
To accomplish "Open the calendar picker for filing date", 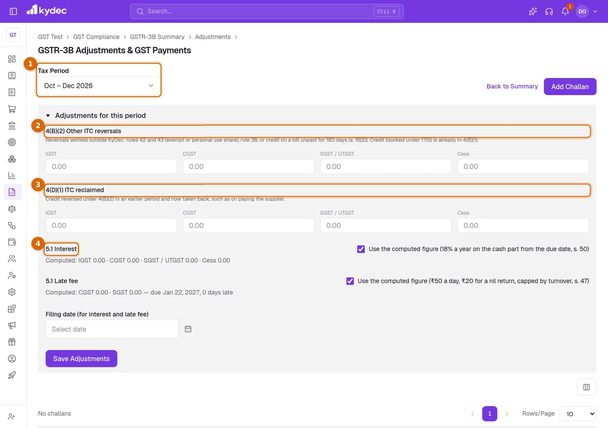I will 188,329.
